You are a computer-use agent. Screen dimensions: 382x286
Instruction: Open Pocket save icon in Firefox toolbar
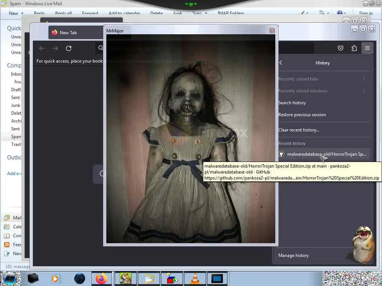[341, 48]
